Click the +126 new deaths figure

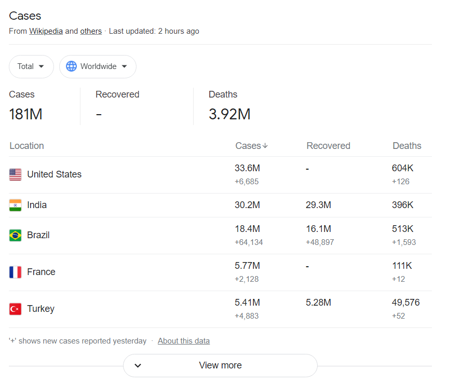pyautogui.click(x=401, y=182)
